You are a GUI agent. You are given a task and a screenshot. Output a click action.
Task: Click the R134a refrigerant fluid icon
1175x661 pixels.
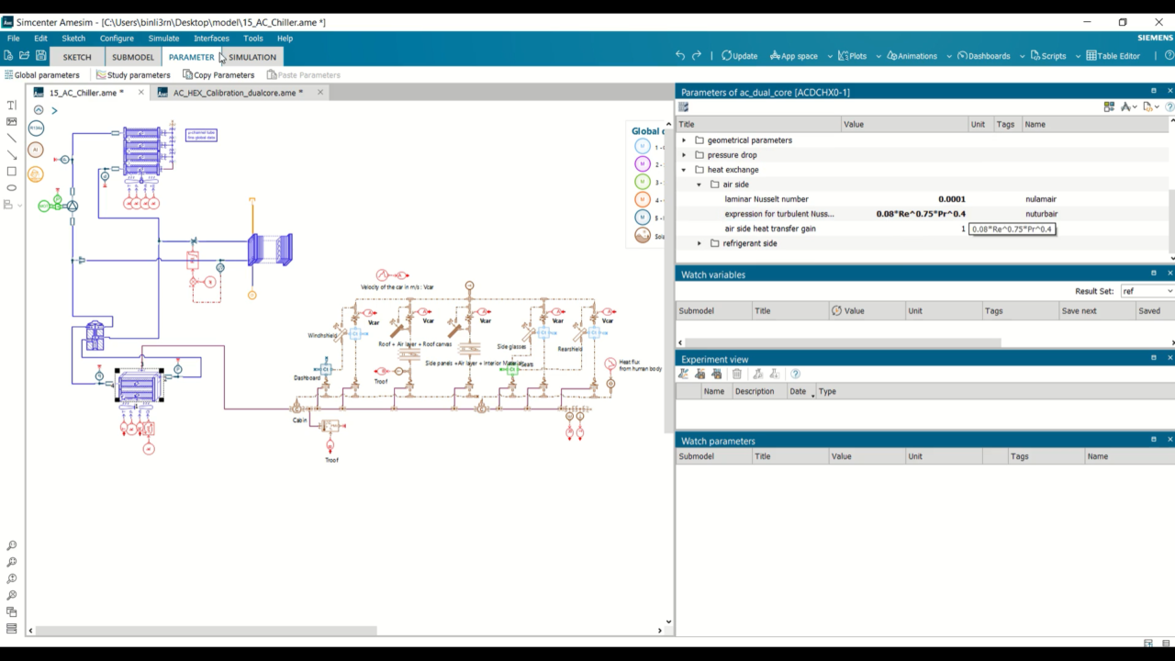(36, 129)
